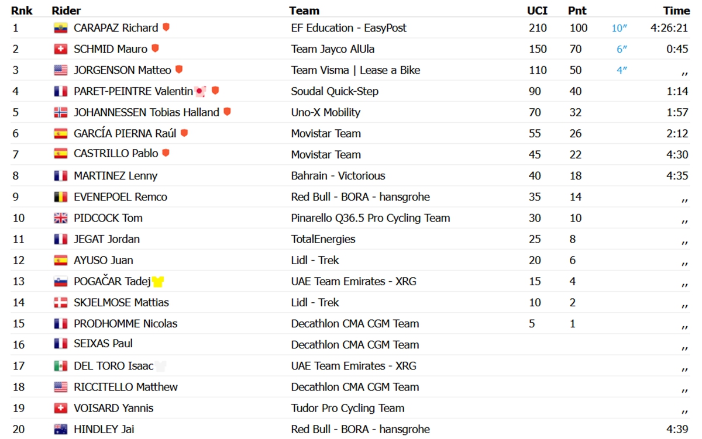702x439 pixels.
Task: Open rider page of SEIXAS Paul
Action: [103, 344]
